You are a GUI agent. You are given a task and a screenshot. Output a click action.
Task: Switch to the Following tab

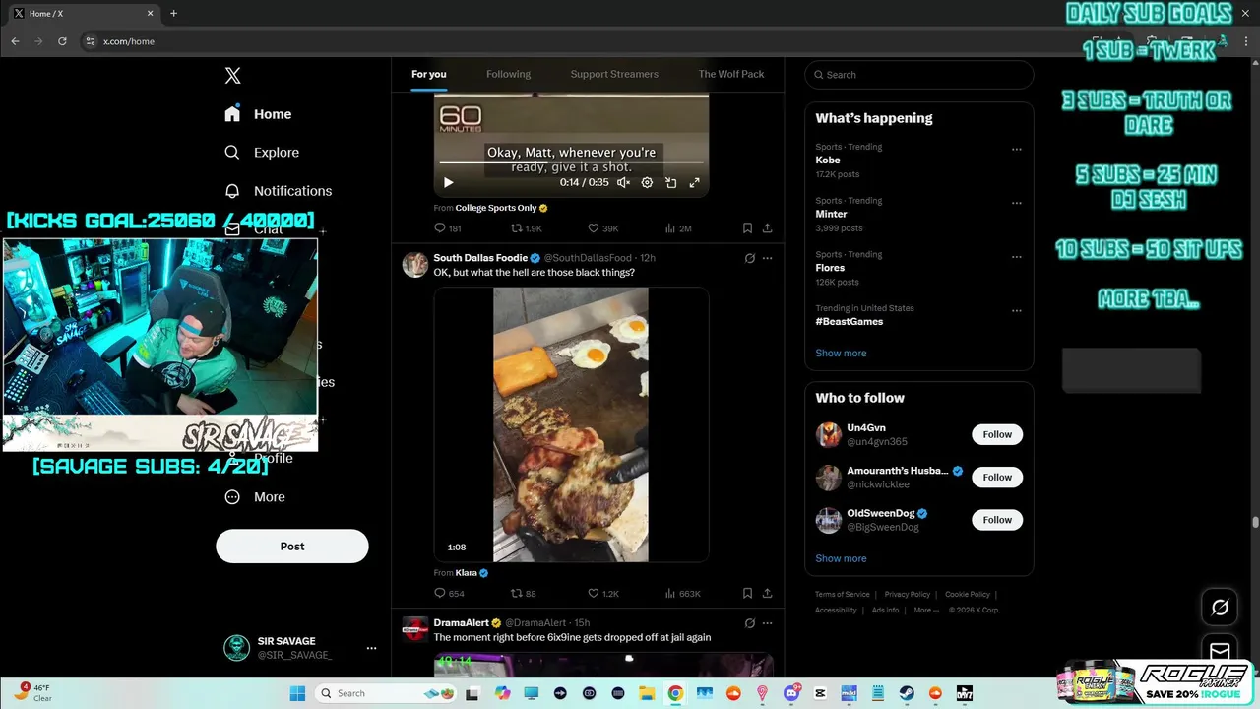pos(508,74)
